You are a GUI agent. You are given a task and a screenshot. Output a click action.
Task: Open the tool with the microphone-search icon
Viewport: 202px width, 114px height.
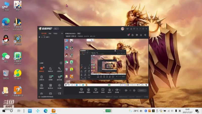coord(59,69)
